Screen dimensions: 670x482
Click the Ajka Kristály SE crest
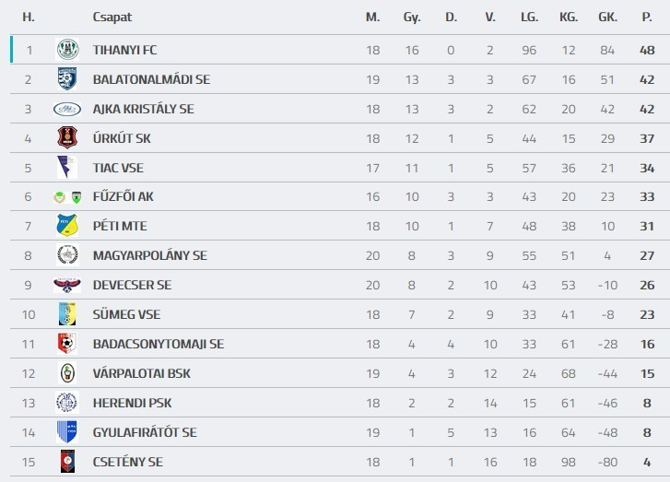[x=67, y=109]
